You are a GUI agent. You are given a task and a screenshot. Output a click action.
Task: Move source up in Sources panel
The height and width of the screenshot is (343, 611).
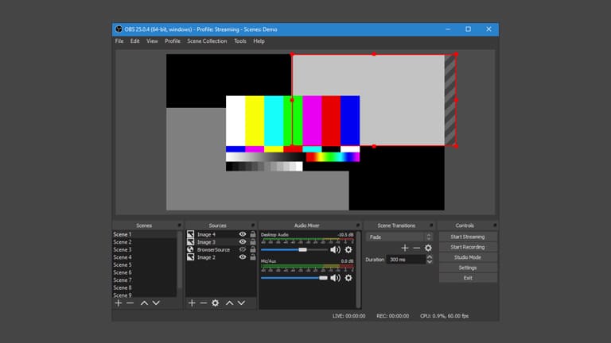(x=229, y=303)
